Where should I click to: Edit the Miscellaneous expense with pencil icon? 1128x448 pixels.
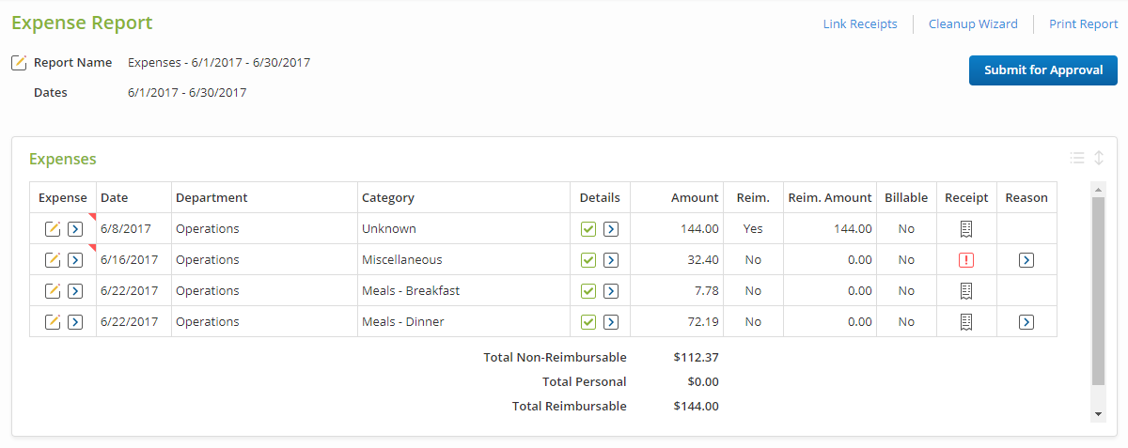click(54, 260)
